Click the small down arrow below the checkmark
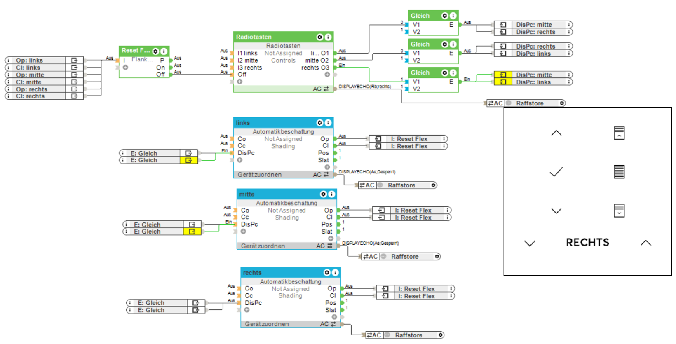This screenshot has height=344, width=676. coord(556,211)
